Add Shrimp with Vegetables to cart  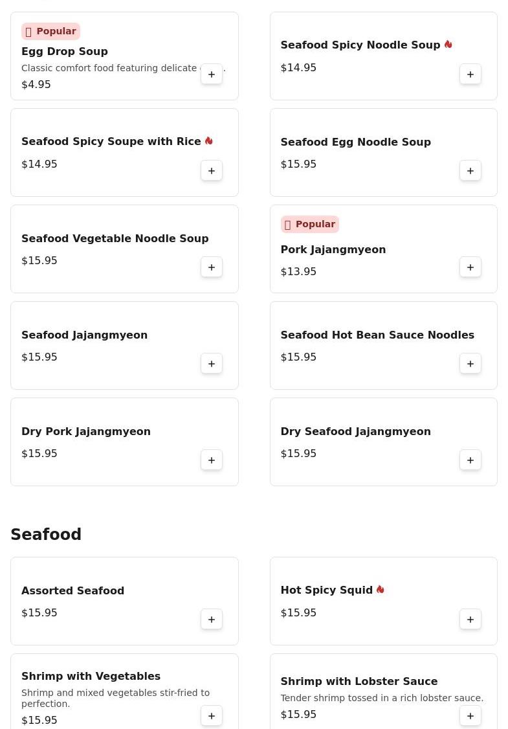[x=212, y=716]
